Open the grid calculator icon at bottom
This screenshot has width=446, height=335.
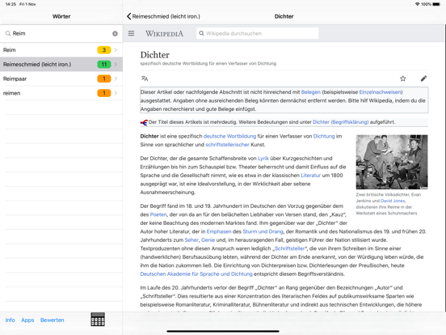[x=98, y=319]
